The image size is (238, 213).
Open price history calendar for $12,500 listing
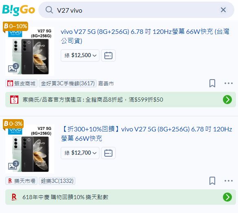(x=108, y=55)
